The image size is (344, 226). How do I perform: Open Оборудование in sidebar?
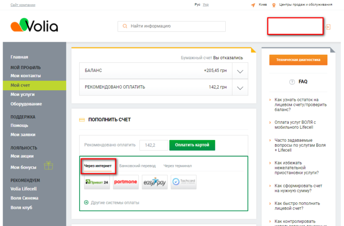26,104
